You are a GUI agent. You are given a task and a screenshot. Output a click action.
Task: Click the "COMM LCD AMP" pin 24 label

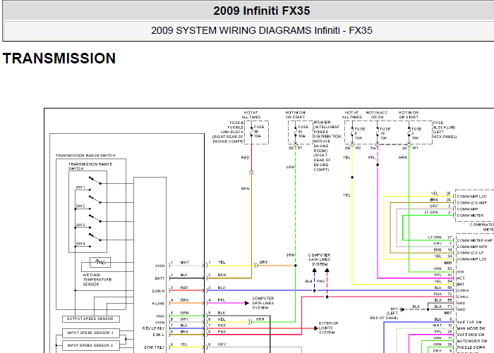click(472, 203)
